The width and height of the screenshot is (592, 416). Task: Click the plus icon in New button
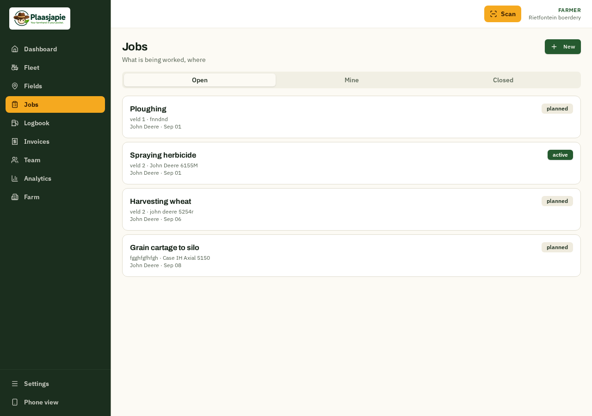tap(554, 47)
